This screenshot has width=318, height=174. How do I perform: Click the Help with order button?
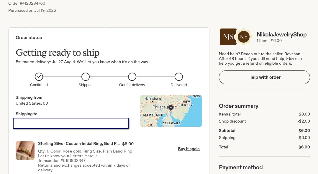click(x=264, y=77)
